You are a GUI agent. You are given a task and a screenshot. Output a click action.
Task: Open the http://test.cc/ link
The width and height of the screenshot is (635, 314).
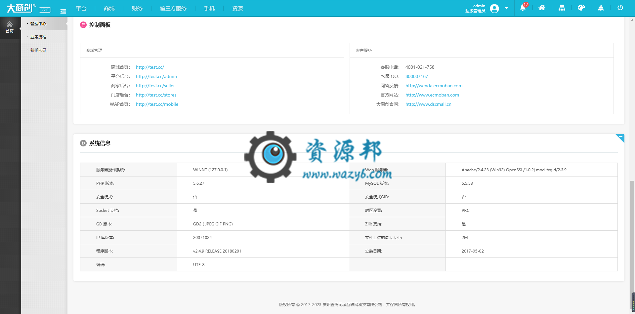(x=150, y=67)
